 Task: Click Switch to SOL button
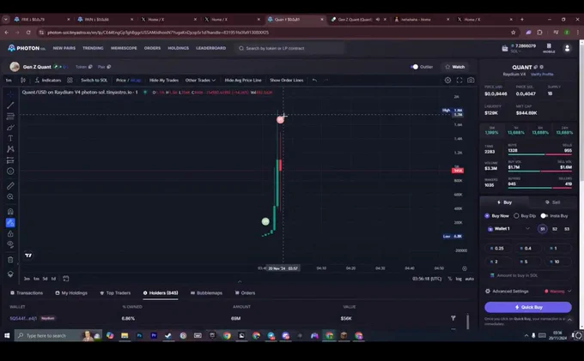[94, 80]
